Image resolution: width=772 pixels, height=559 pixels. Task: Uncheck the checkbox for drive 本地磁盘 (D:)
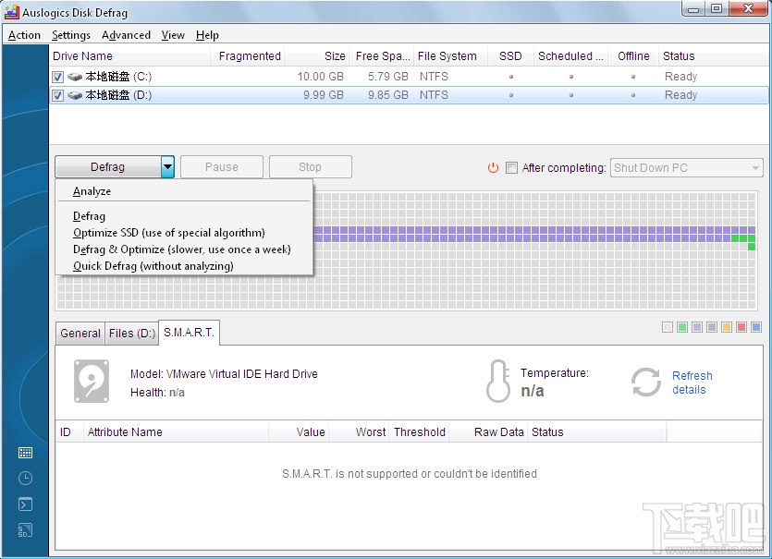click(56, 95)
